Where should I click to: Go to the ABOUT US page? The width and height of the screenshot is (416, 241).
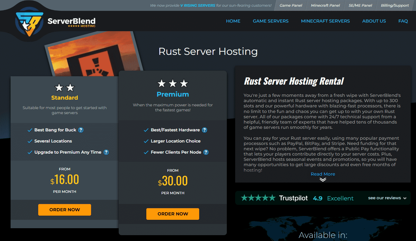click(374, 21)
